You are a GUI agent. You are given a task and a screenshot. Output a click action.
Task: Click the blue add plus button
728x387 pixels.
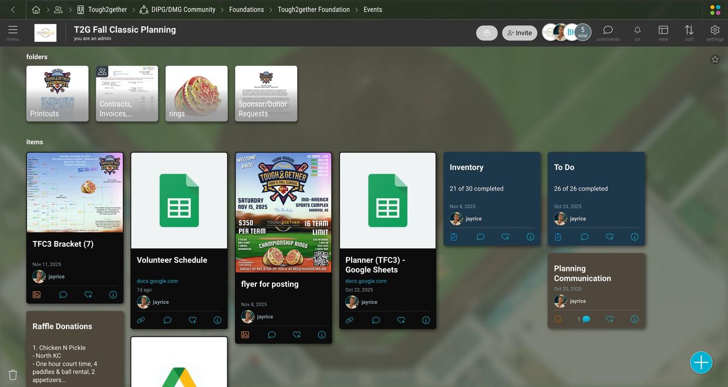click(x=701, y=362)
